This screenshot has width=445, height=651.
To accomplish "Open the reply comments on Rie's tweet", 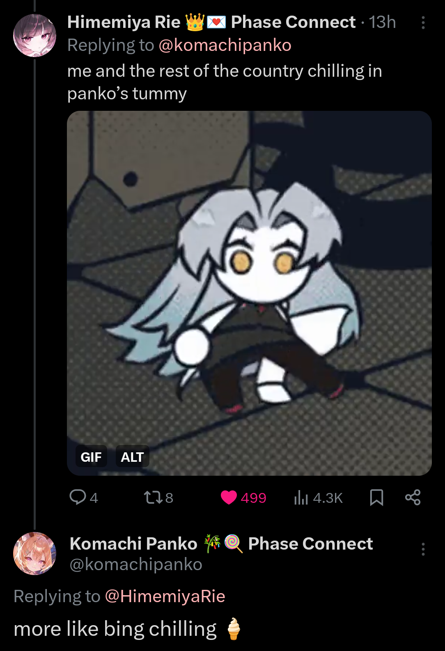I will [84, 497].
